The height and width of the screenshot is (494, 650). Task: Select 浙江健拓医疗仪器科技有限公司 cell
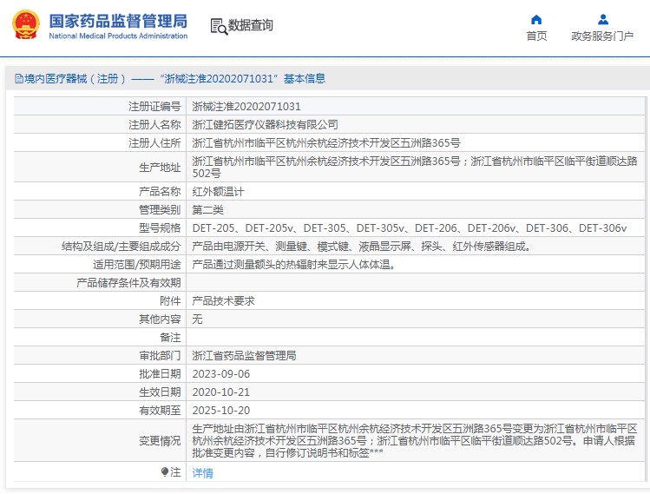[x=417, y=124]
